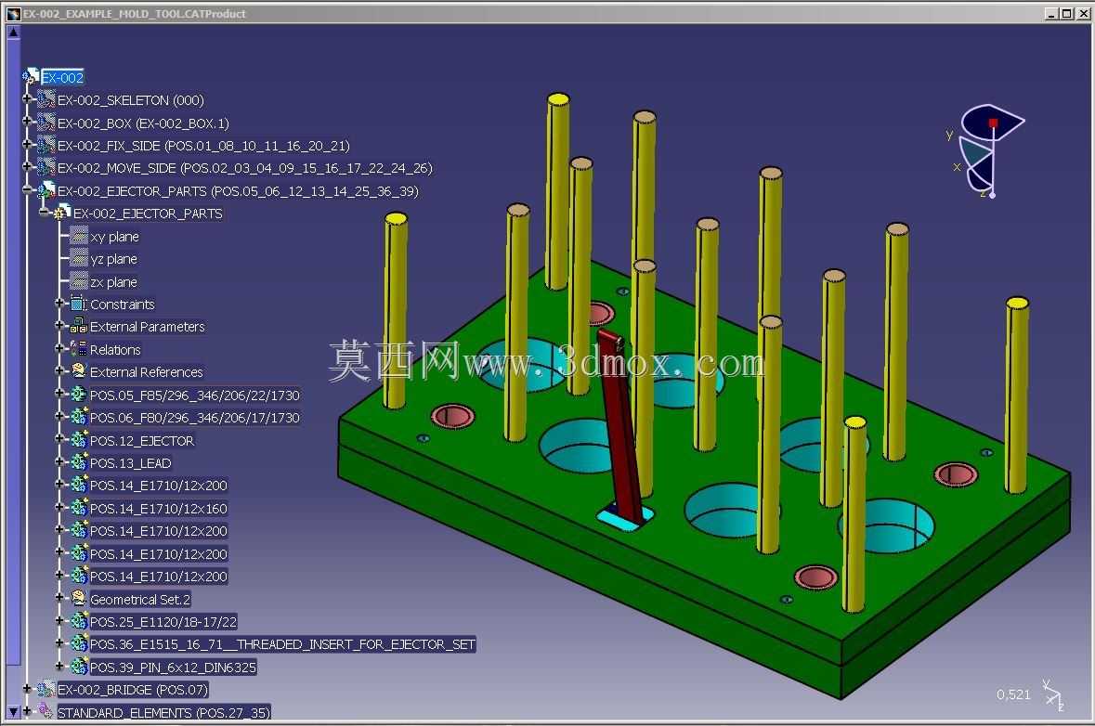Click the Geometrical Set.2 icon
Image resolution: width=1095 pixels, height=726 pixels.
pyautogui.click(x=79, y=598)
